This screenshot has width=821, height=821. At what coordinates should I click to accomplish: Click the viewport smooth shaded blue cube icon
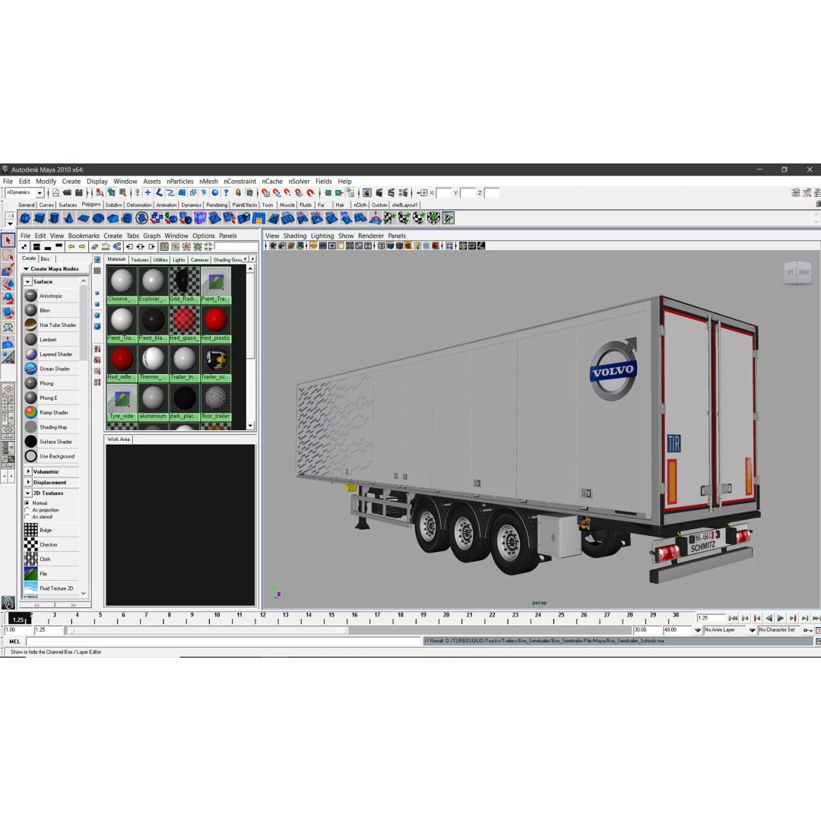390,246
